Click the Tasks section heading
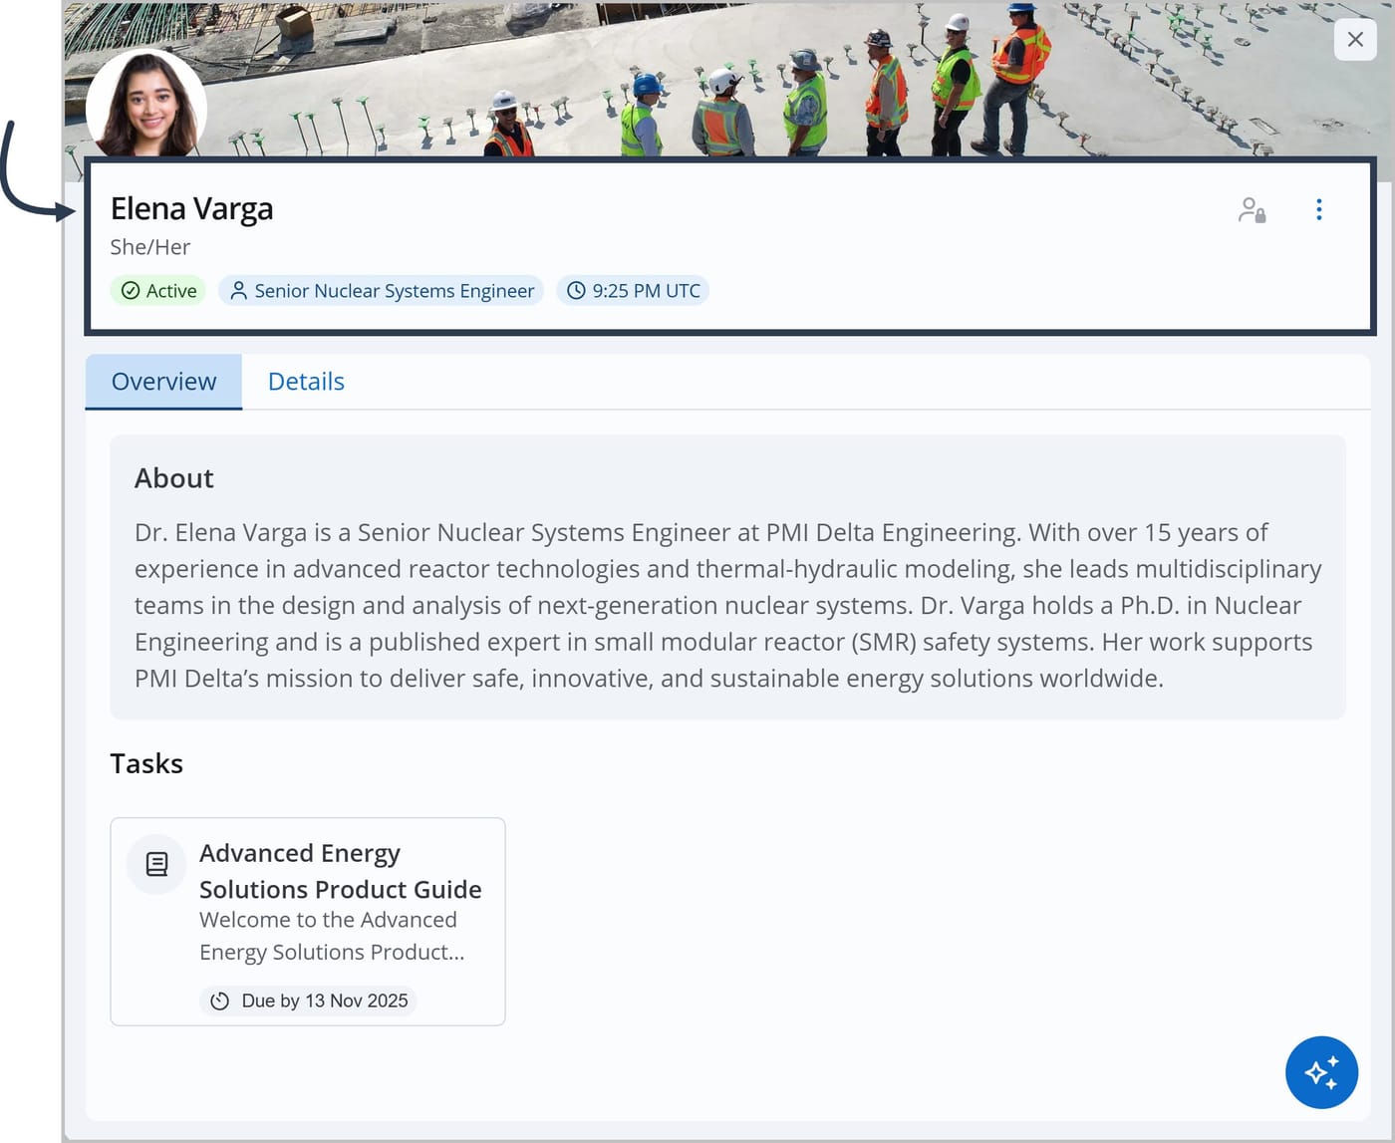Viewport: 1395px width, 1143px height. [x=146, y=763]
